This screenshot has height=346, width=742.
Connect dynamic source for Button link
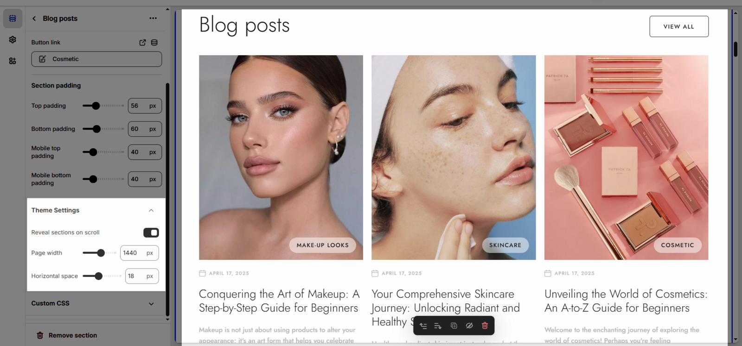pyautogui.click(x=154, y=43)
